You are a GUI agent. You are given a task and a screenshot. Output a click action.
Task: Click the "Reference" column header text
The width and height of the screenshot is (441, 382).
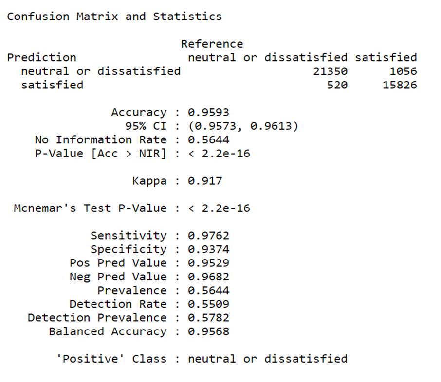pyautogui.click(x=212, y=44)
